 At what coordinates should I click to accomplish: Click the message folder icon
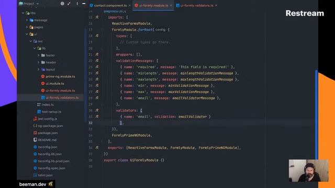click(x=31, y=20)
